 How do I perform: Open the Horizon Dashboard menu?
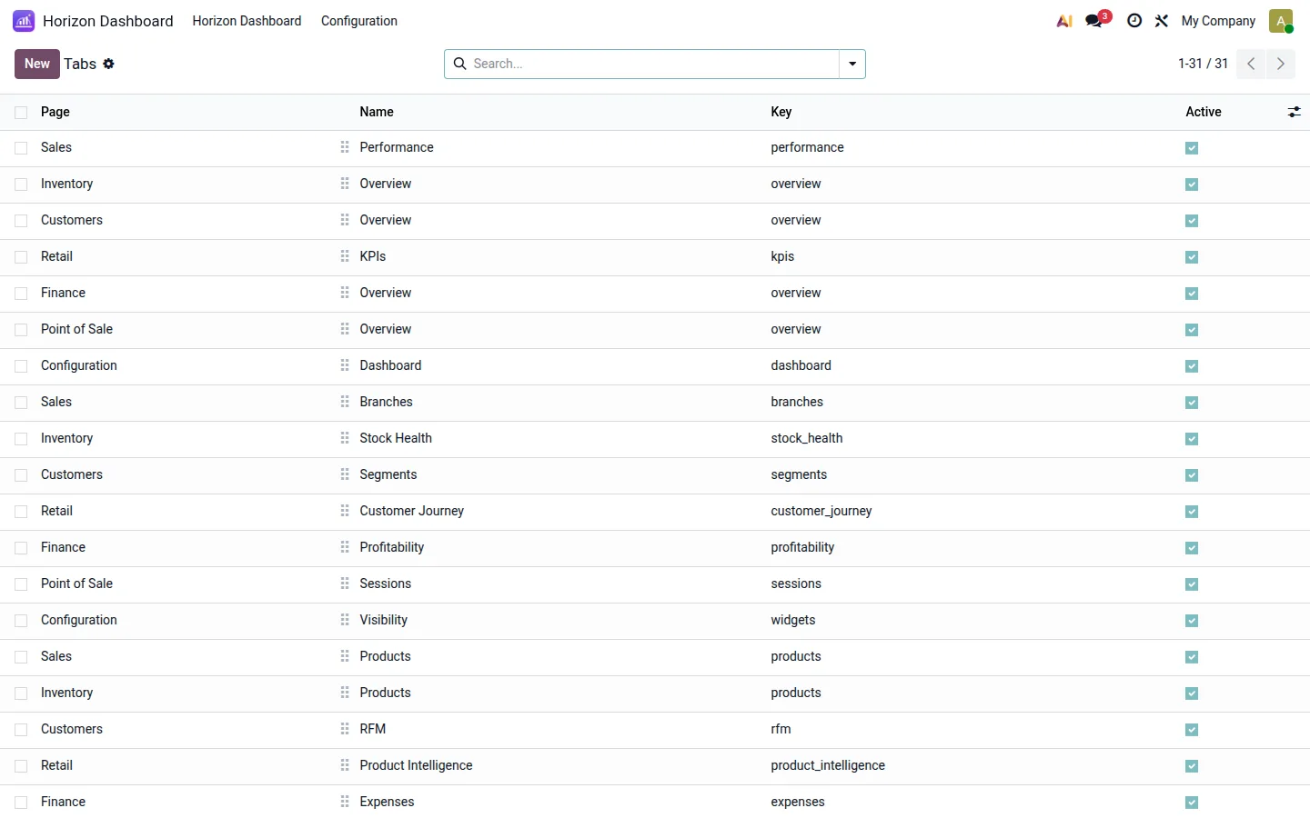[x=247, y=21]
